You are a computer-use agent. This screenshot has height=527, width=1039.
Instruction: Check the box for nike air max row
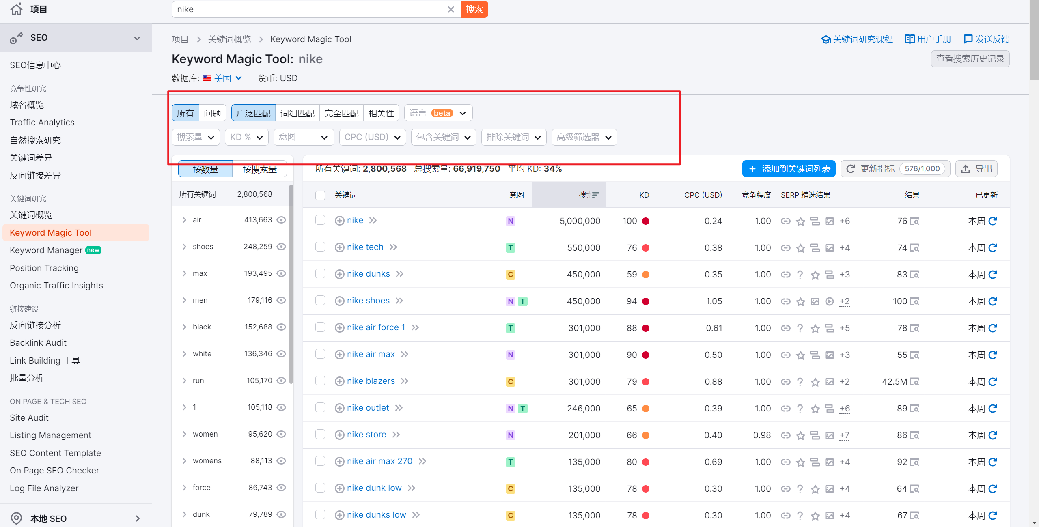320,354
